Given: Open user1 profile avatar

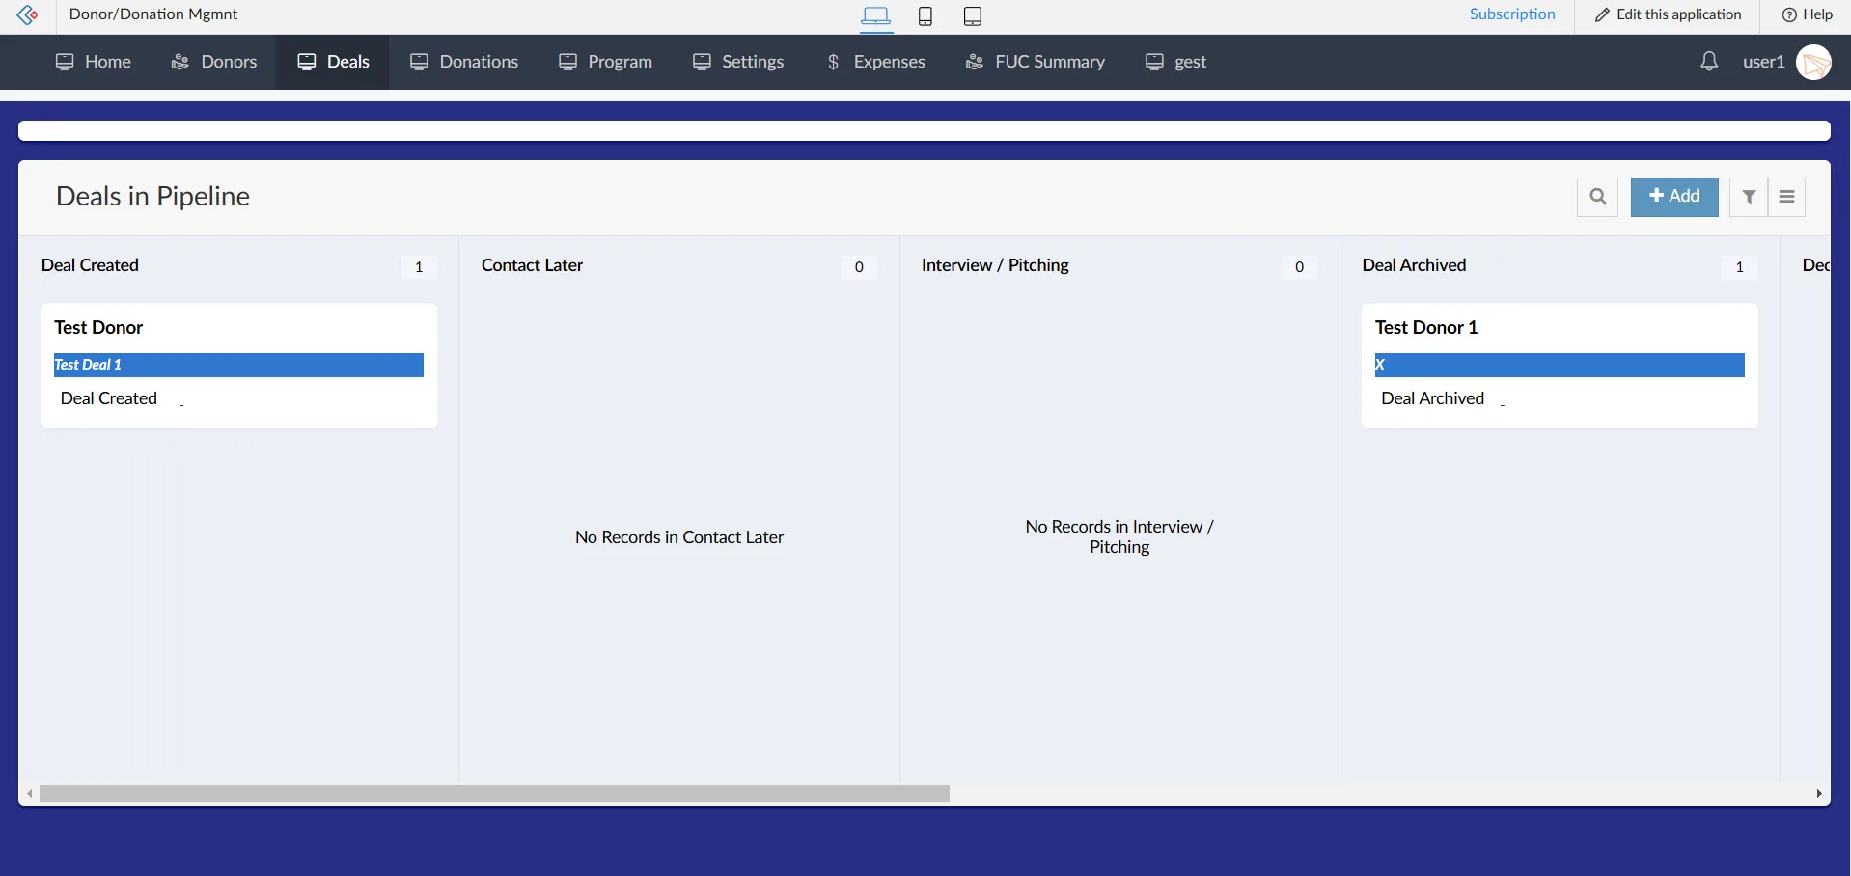Looking at the screenshot, I should 1813,63.
